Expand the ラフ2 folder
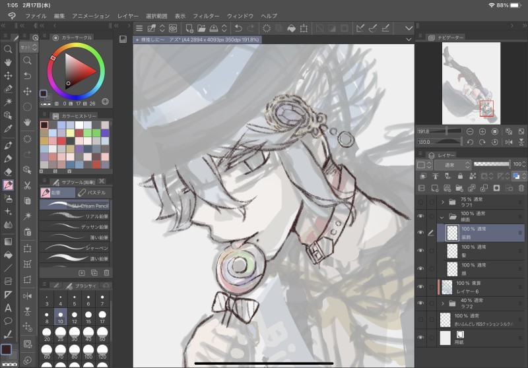 (x=442, y=303)
